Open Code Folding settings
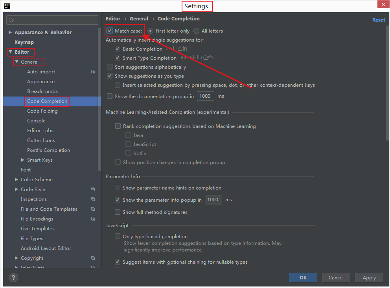The height and width of the screenshot is (288, 390). [42, 111]
